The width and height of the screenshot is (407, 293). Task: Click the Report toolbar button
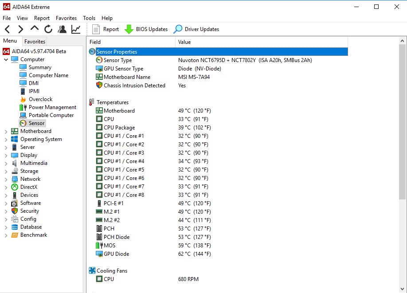(106, 29)
